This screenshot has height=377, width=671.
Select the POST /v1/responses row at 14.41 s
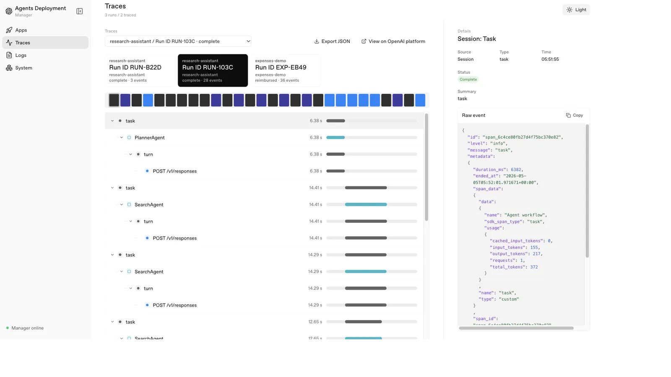(x=264, y=238)
